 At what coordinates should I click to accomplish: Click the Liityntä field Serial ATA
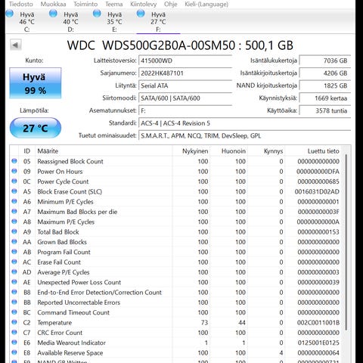click(x=185, y=85)
